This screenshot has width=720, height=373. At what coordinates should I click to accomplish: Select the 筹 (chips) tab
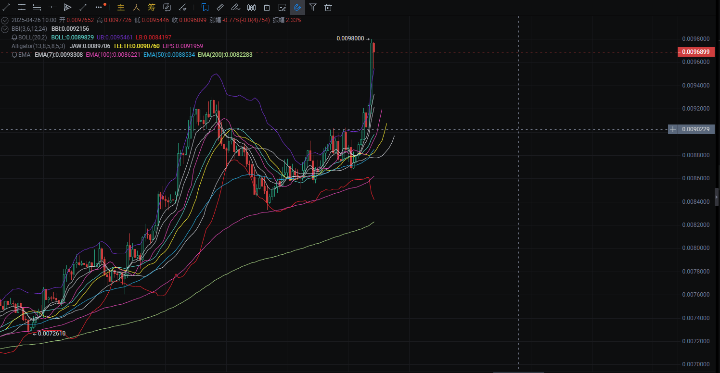(152, 7)
